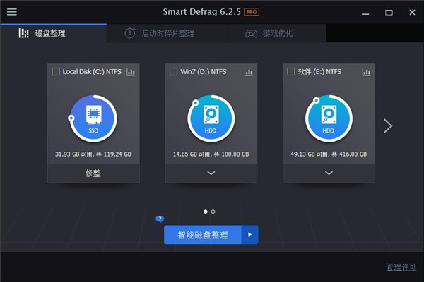Click the D: drive usage ring knob
This screenshot has width=424, height=282.
pos(195,102)
